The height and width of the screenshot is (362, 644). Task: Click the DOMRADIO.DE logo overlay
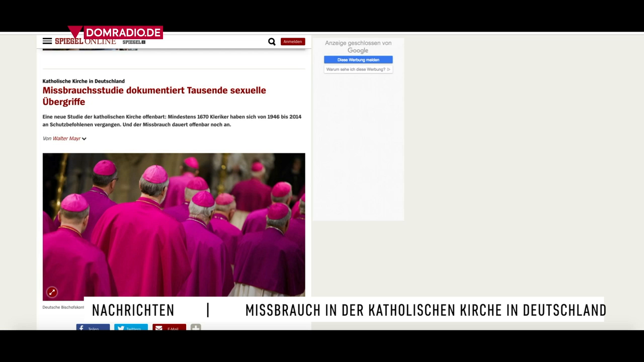(x=116, y=33)
